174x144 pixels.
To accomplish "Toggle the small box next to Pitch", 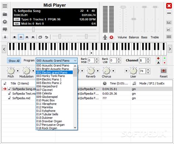I will [x=18, y=71].
